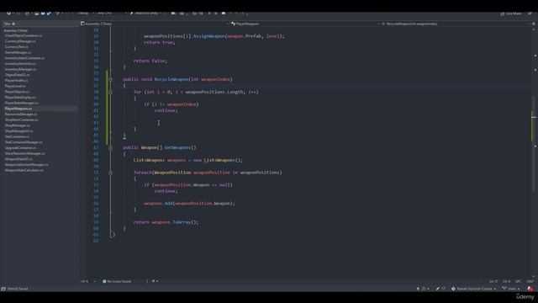Image resolution: width=538 pixels, height=303 pixels.
Task: Collapse the foreach loop code block
Action: pos(110,173)
